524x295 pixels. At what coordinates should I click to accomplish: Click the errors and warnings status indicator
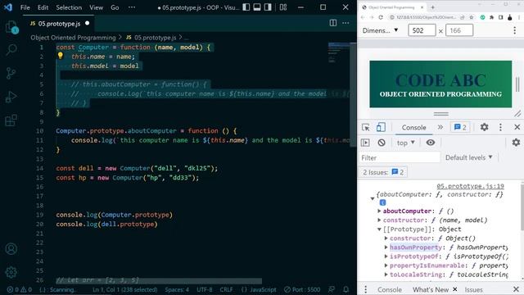(20, 289)
